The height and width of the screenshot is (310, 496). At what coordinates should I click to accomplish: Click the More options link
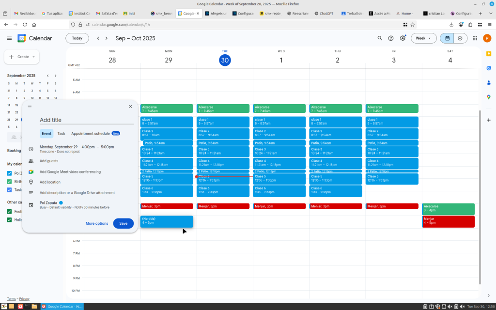coord(97,223)
